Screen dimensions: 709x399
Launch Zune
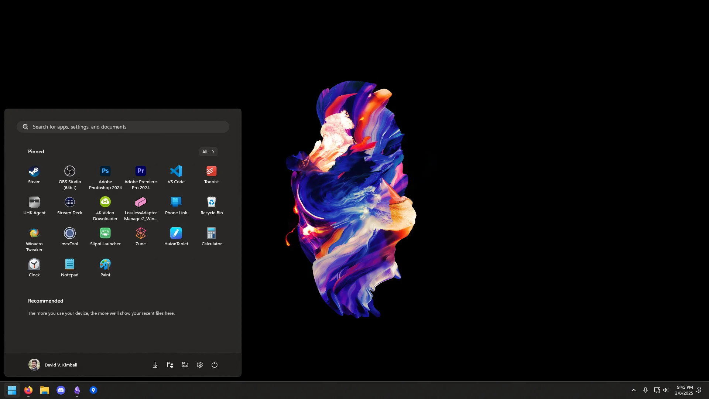coord(140,236)
